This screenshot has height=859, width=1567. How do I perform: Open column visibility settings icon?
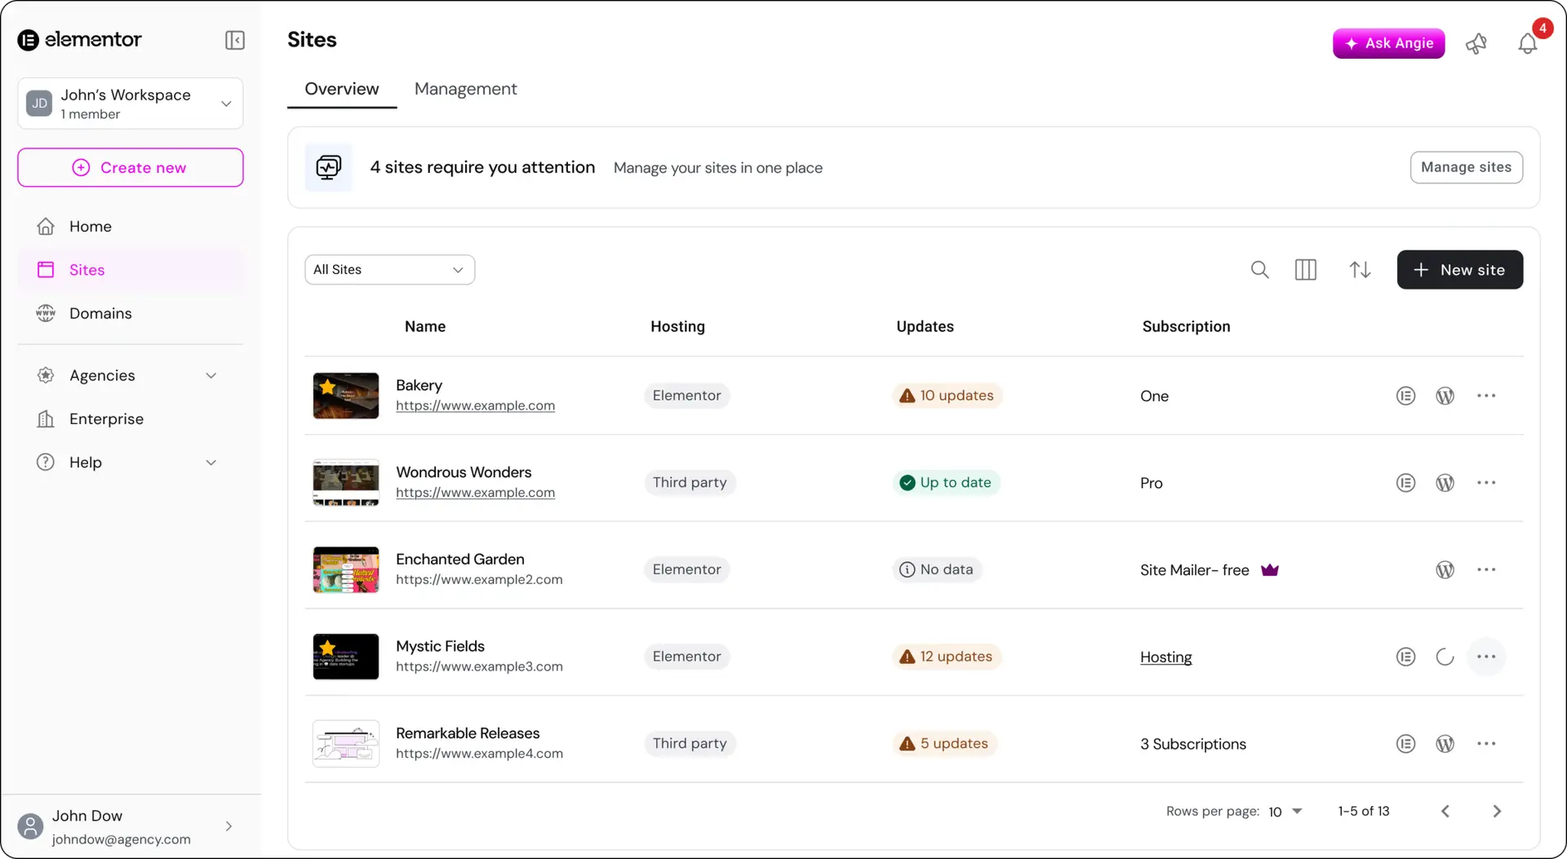[1305, 269]
